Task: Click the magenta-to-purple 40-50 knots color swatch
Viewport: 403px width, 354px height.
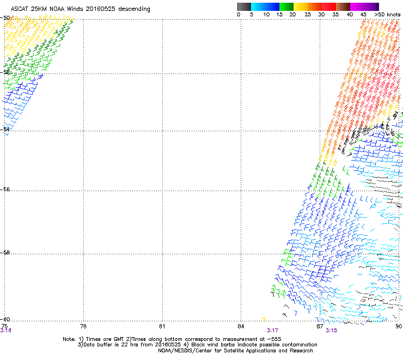Action: tap(364, 7)
